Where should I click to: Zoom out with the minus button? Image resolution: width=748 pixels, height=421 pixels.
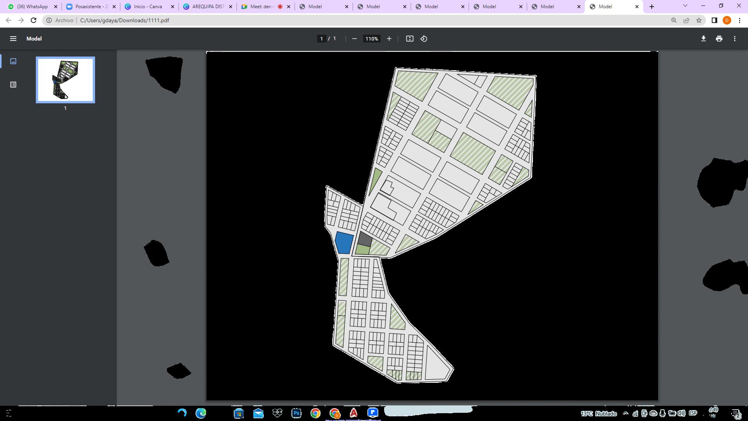click(354, 39)
